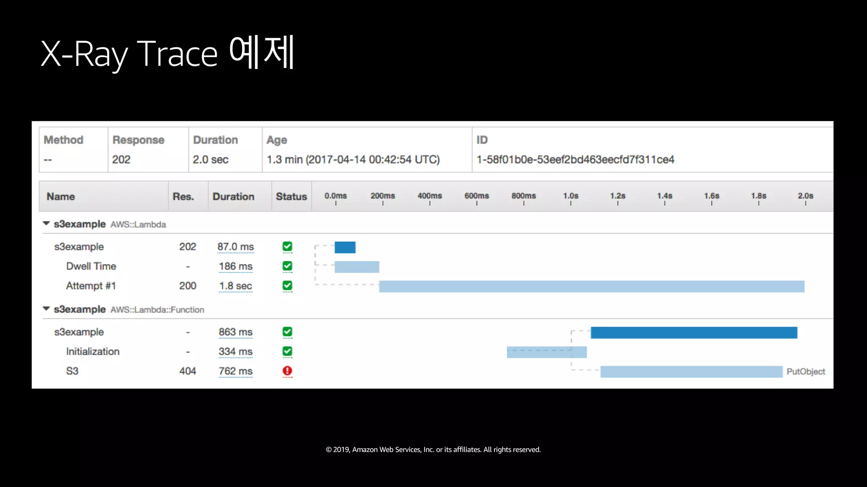
Task: Click the 1.0s tick on timeline ruler
Action: point(571,198)
